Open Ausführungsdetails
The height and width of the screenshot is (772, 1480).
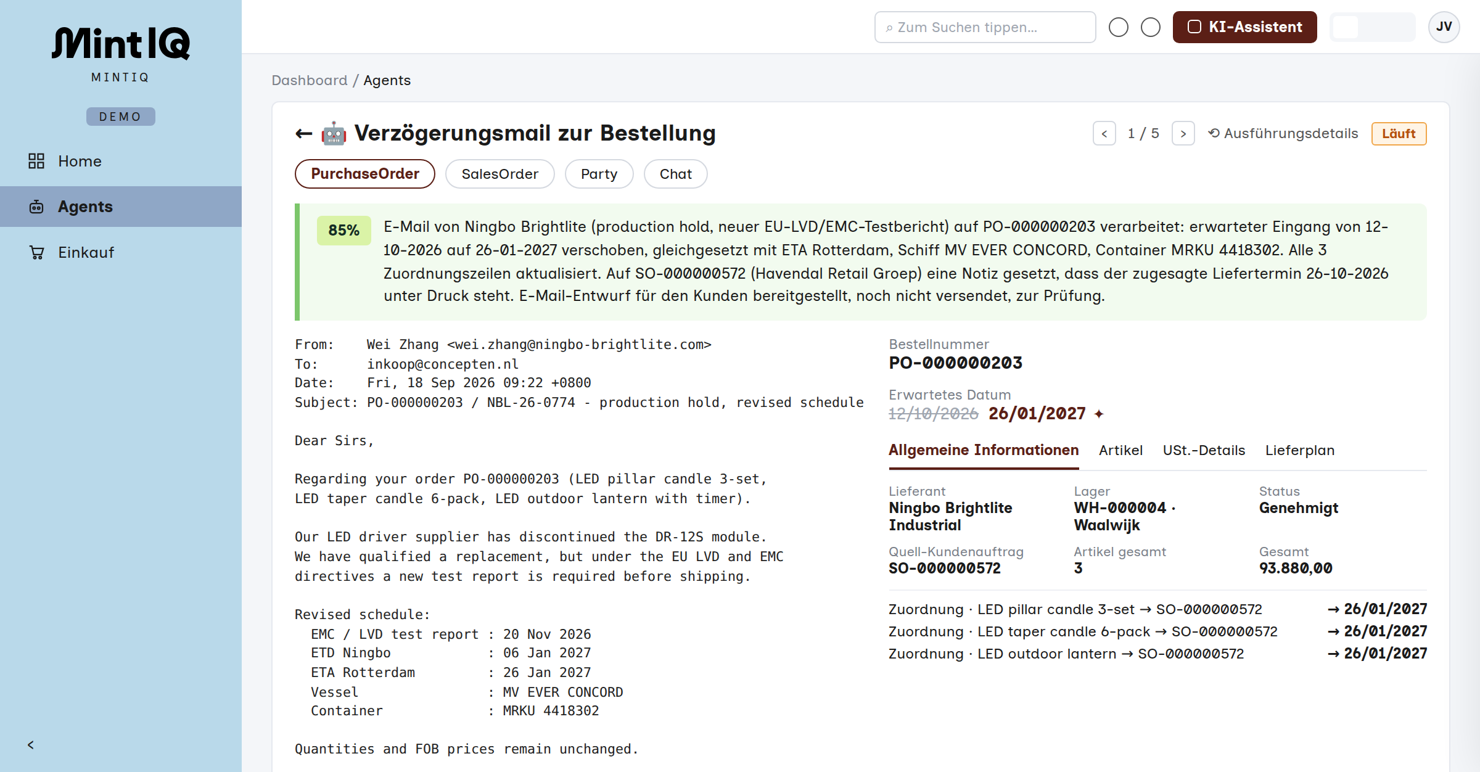[1283, 133]
